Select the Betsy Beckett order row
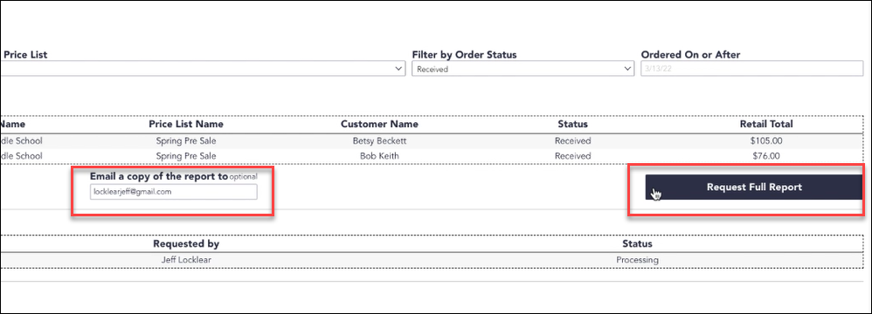The width and height of the screenshot is (872, 314). pos(432,141)
